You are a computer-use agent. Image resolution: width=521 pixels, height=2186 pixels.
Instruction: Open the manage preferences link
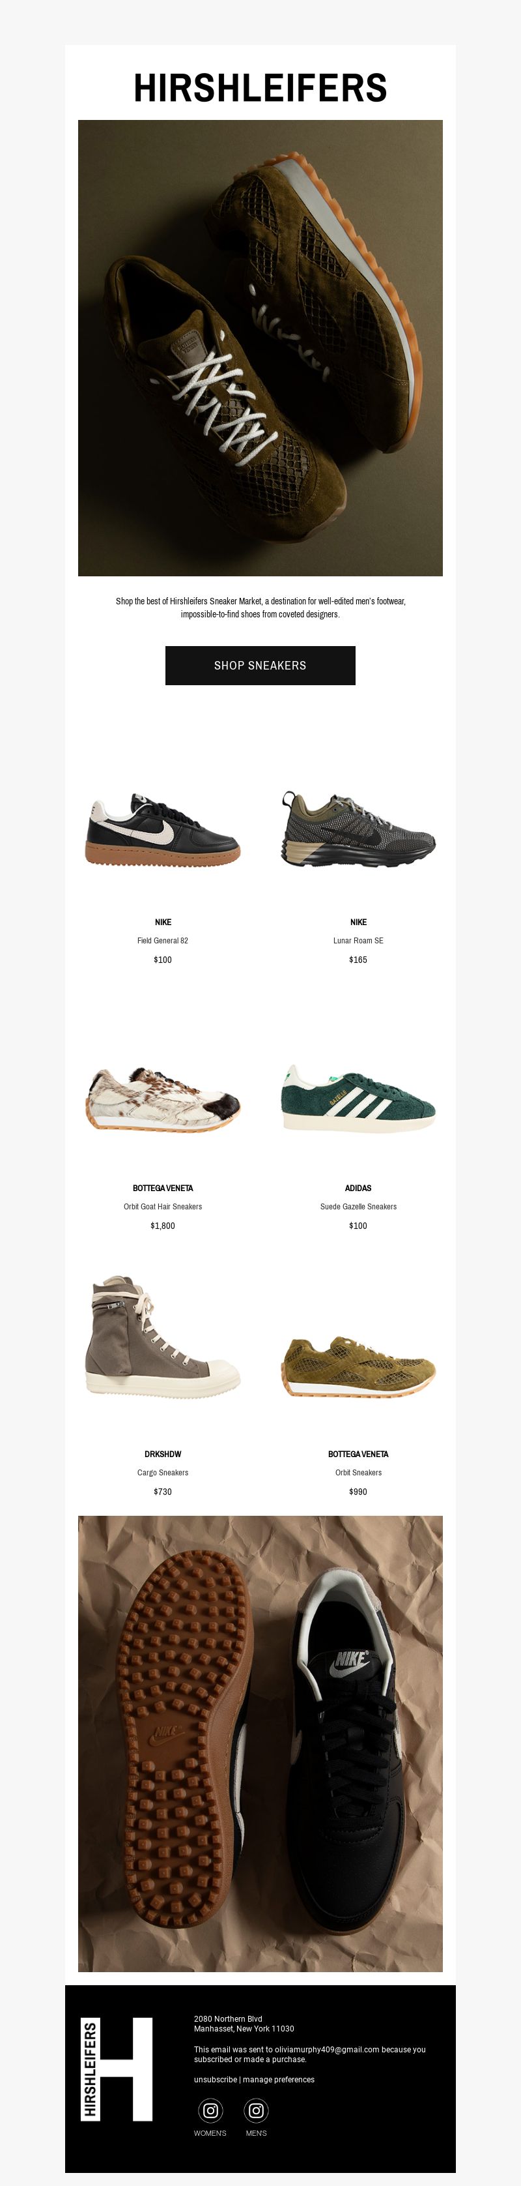point(279,2079)
